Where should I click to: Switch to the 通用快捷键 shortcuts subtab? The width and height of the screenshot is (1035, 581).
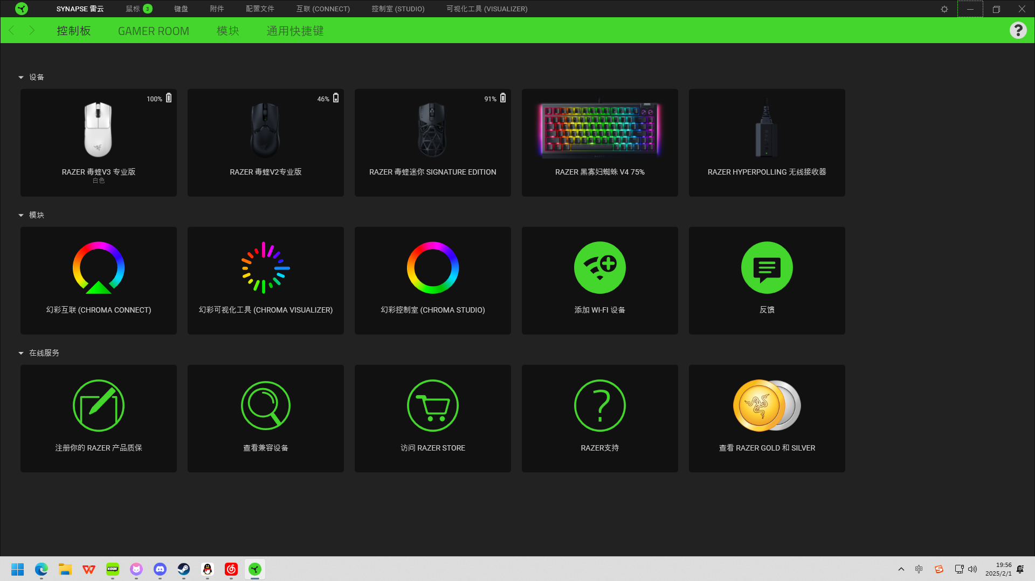(x=295, y=31)
